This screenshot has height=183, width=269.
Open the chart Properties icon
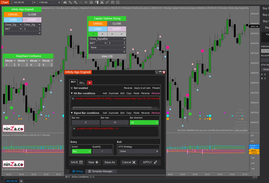click(x=113, y=3)
